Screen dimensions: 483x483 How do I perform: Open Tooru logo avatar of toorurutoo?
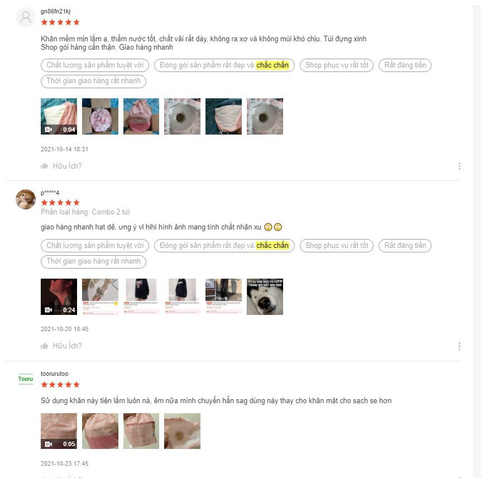pos(26,379)
